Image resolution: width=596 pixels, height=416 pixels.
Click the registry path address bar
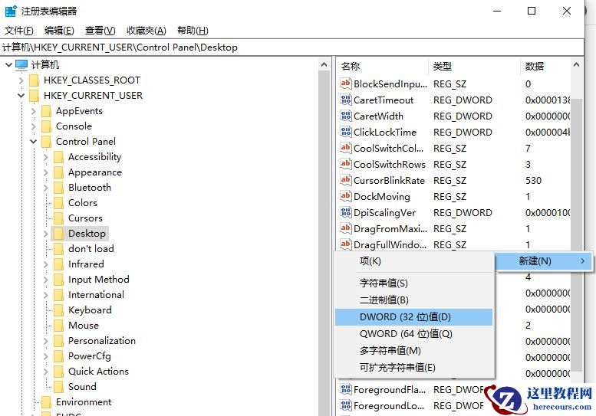[x=291, y=47]
